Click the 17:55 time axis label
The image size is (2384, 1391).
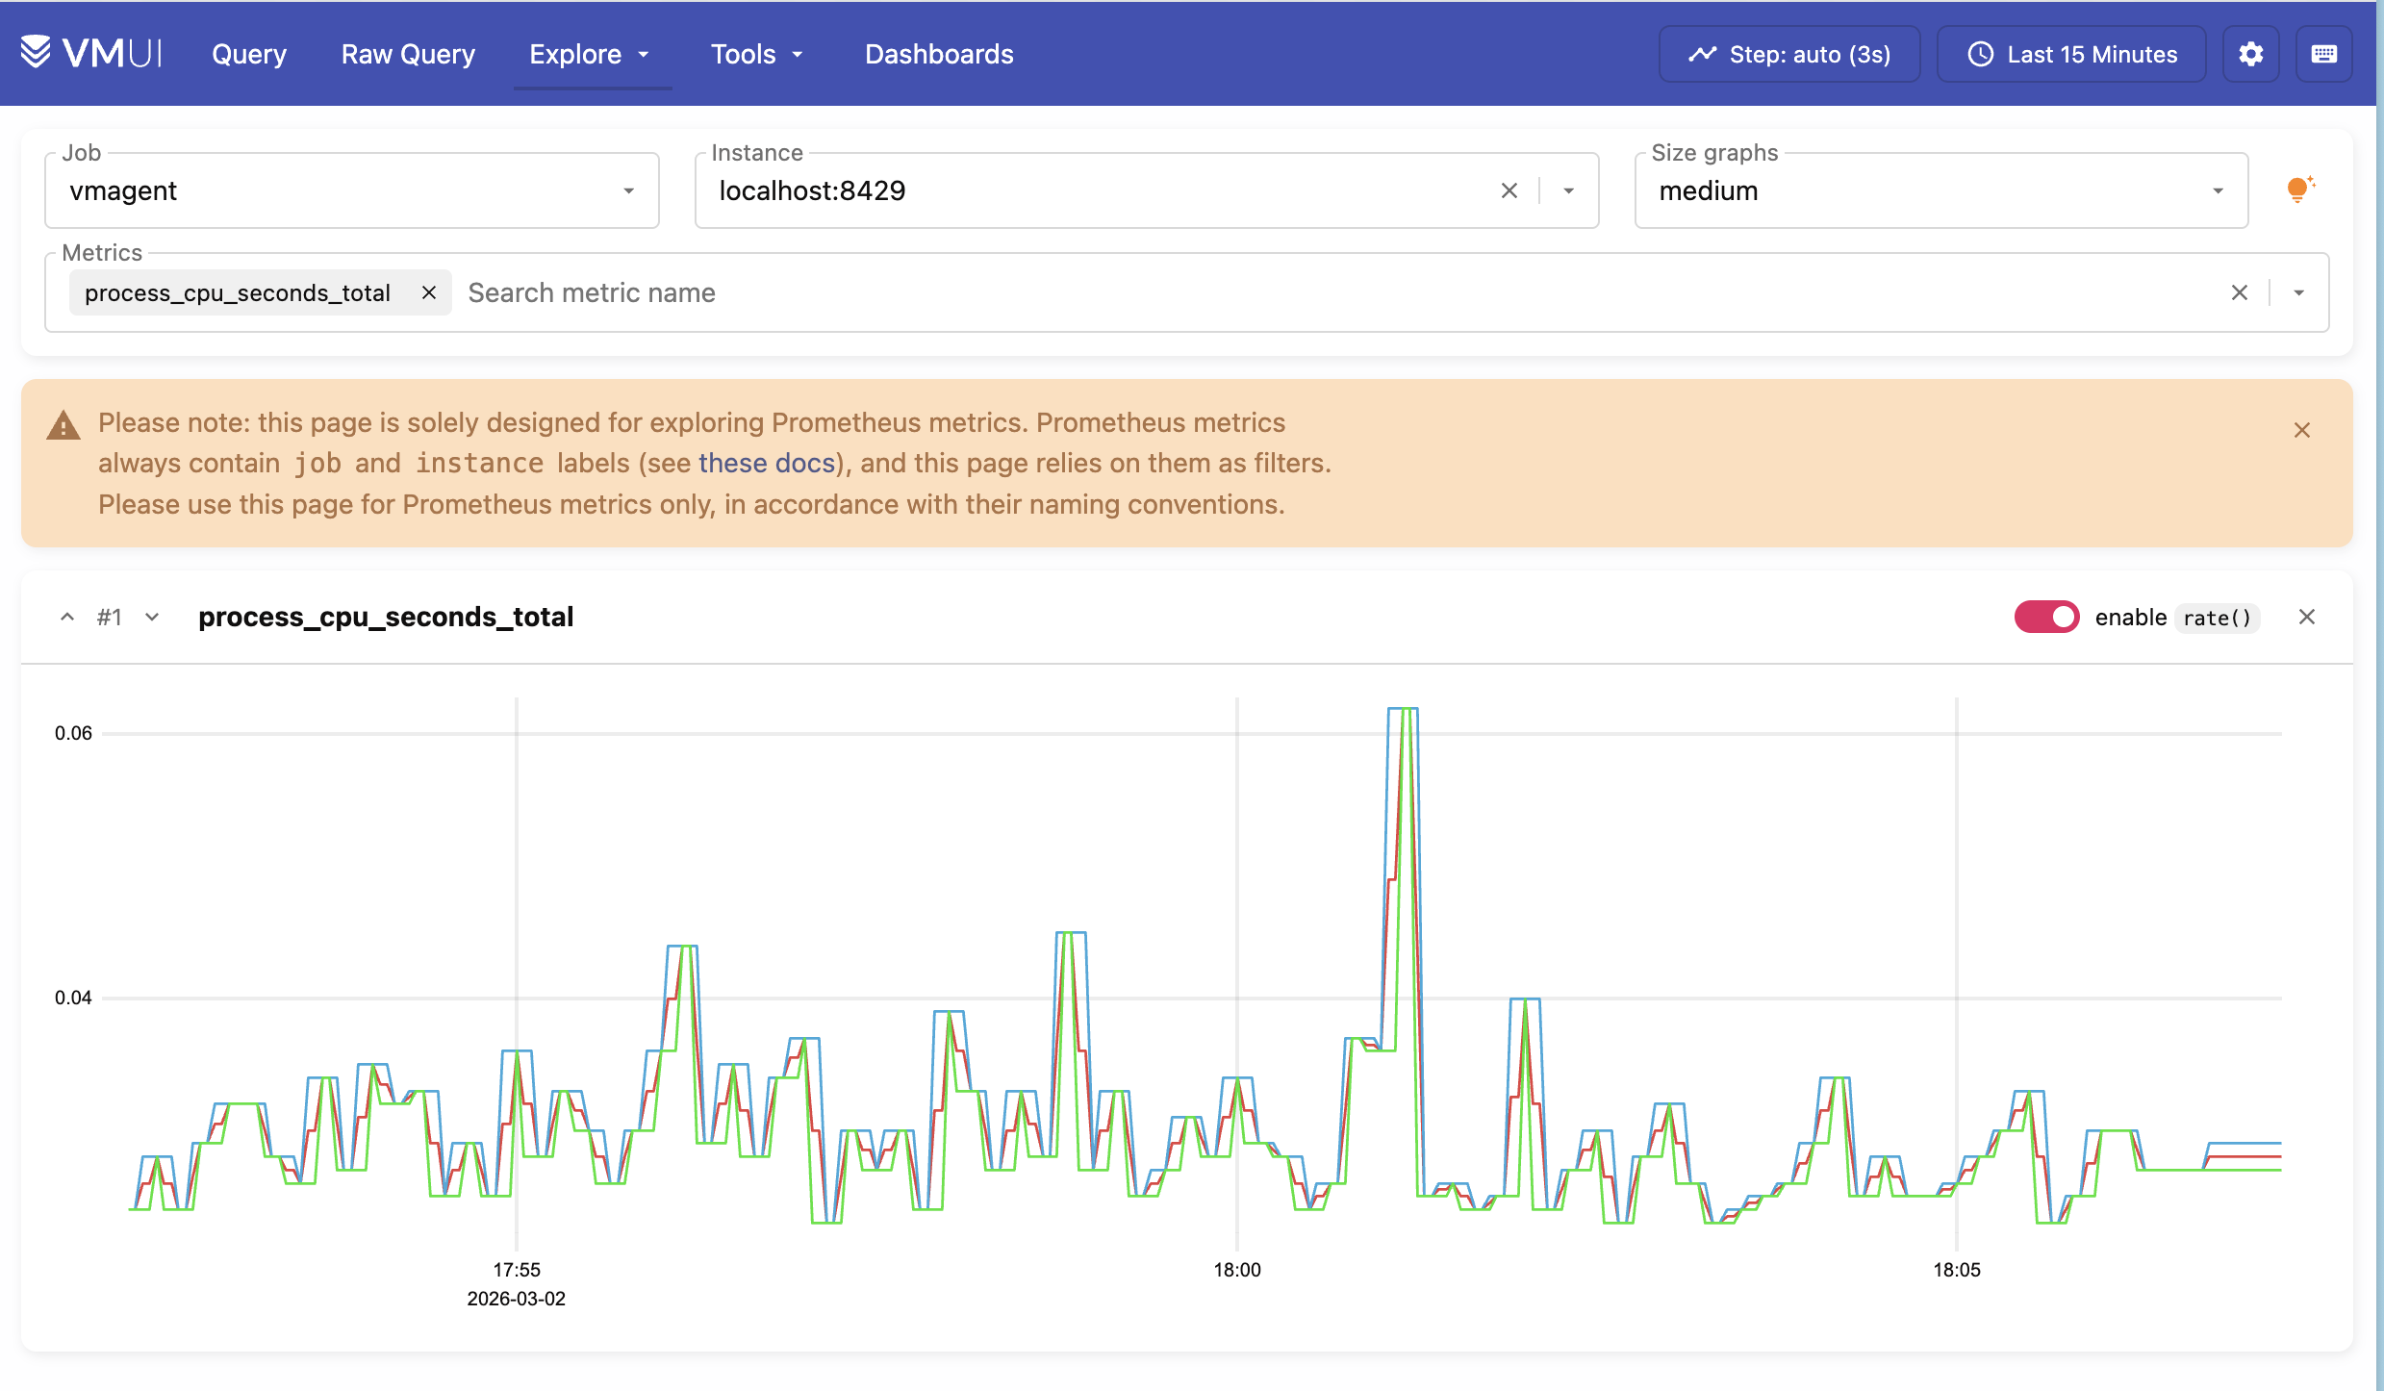tap(517, 1270)
